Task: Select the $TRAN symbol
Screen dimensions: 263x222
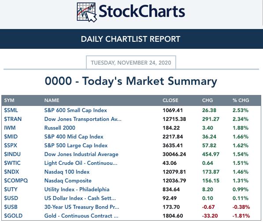Action: [13, 119]
